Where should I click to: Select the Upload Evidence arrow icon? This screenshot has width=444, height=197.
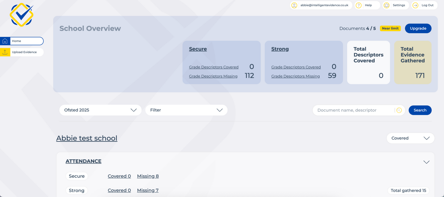coord(5,52)
